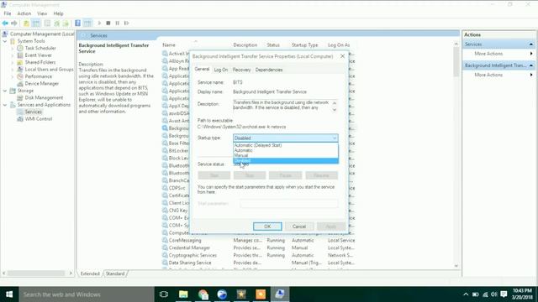The height and width of the screenshot is (302, 538).
Task: Select Services node in tree
Action: coord(33,112)
